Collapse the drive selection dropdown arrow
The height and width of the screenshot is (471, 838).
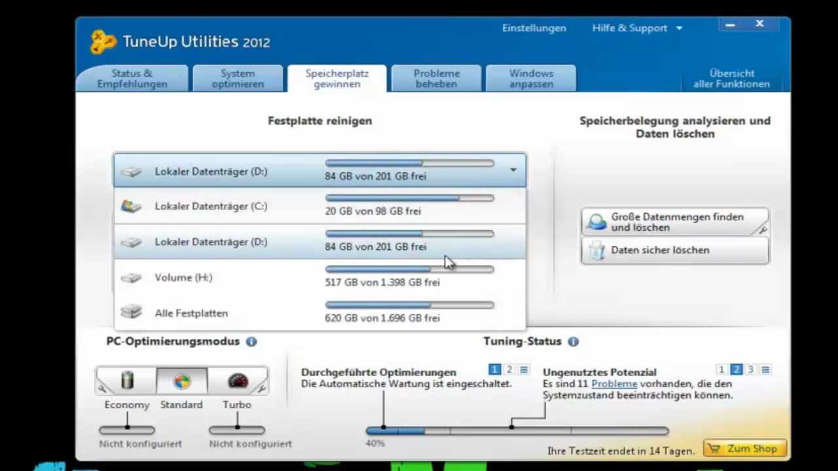[513, 171]
